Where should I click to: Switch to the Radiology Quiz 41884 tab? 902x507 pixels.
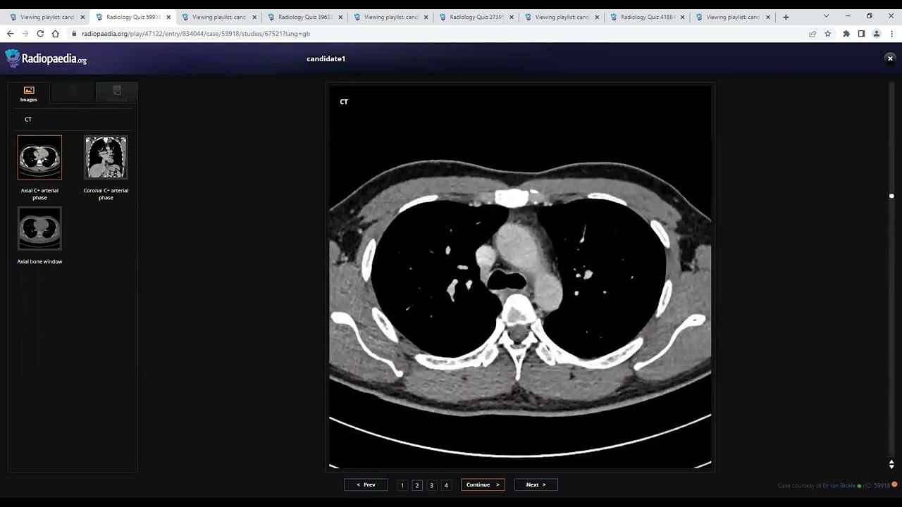pos(647,17)
